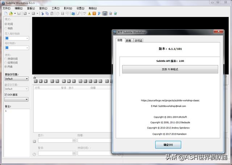This screenshot has width=232, height=165.
Task: Toggle the film strip video preview icon
Action: [105, 14]
